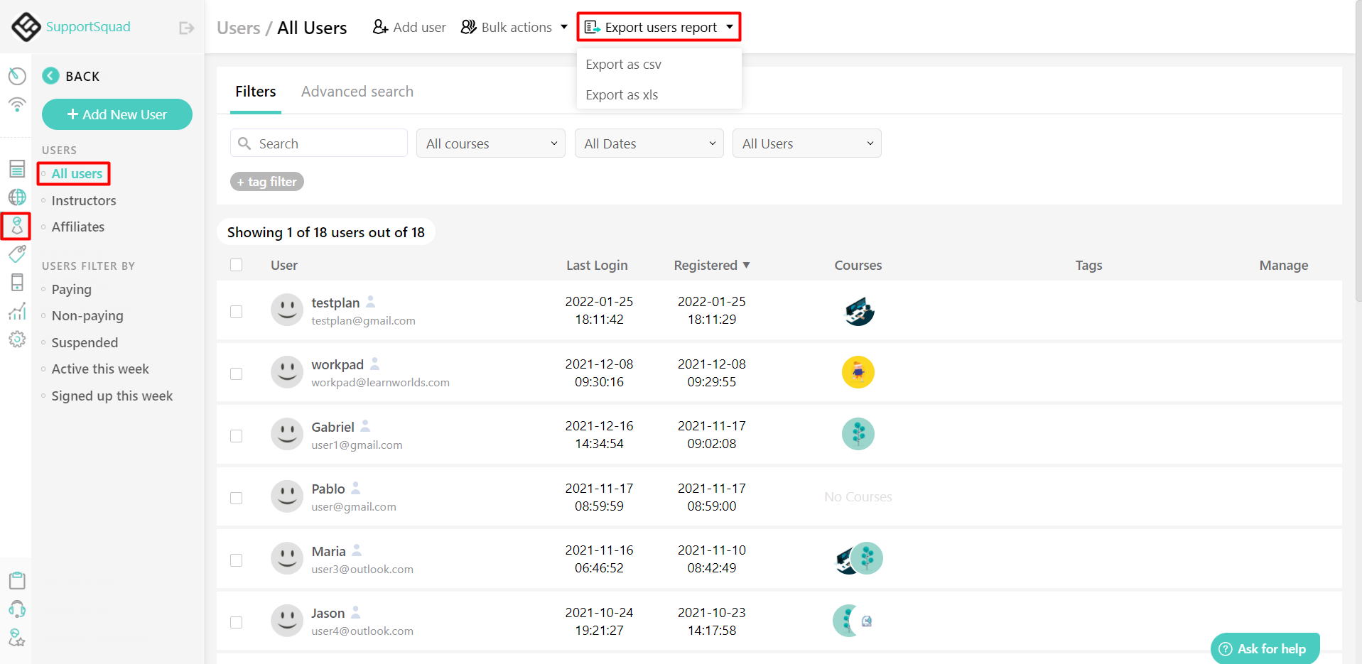
Task: Open the Bulk actions dropdown
Action: 513,26
